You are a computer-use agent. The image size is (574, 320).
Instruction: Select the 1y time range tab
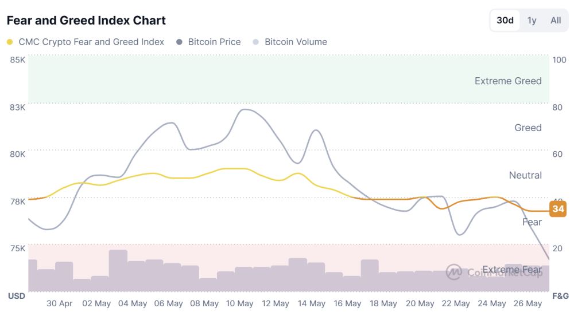pos(532,21)
